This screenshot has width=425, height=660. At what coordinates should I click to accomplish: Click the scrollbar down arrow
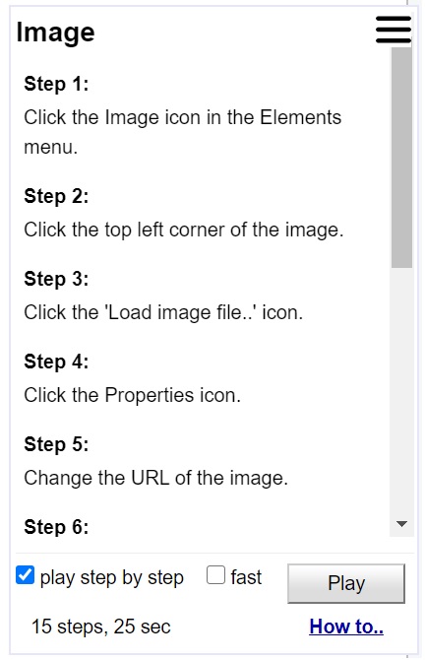point(401,524)
